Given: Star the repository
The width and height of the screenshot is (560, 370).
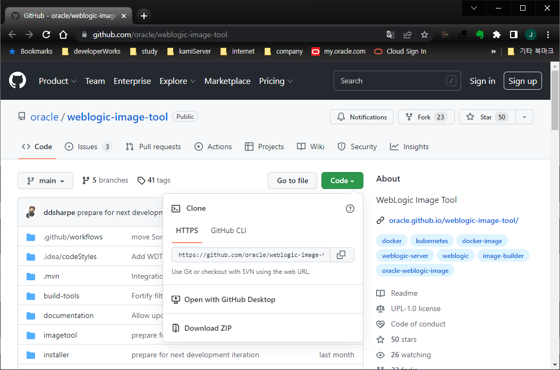Looking at the screenshot, I should point(488,117).
